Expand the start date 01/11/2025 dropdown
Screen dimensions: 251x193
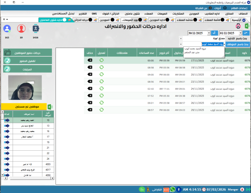pos(240,33)
